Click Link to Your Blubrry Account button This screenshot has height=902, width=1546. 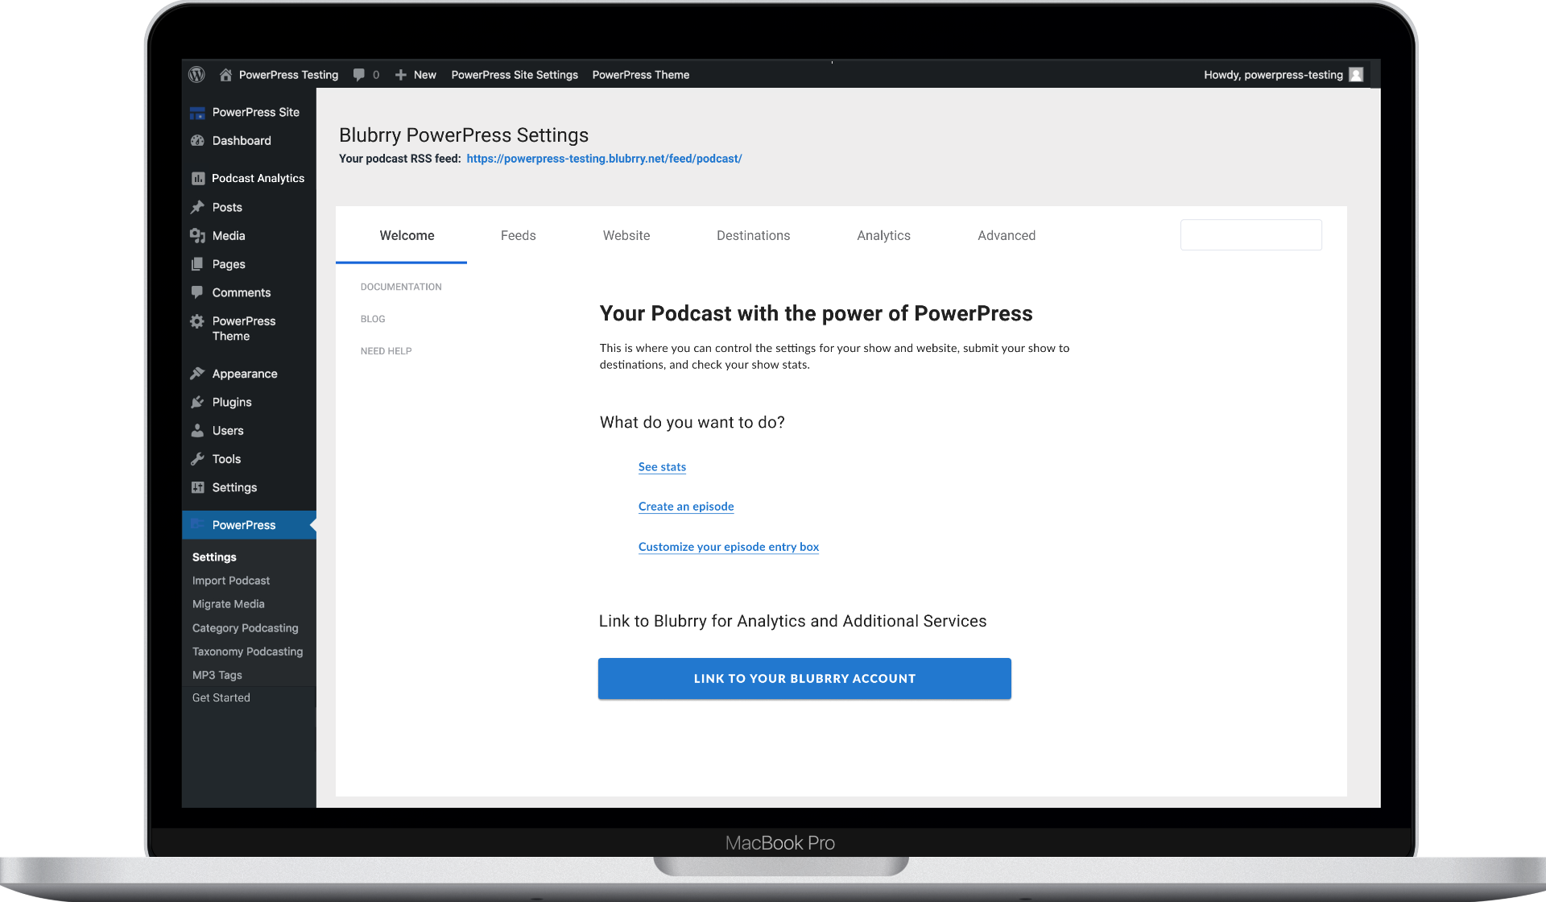coord(804,679)
